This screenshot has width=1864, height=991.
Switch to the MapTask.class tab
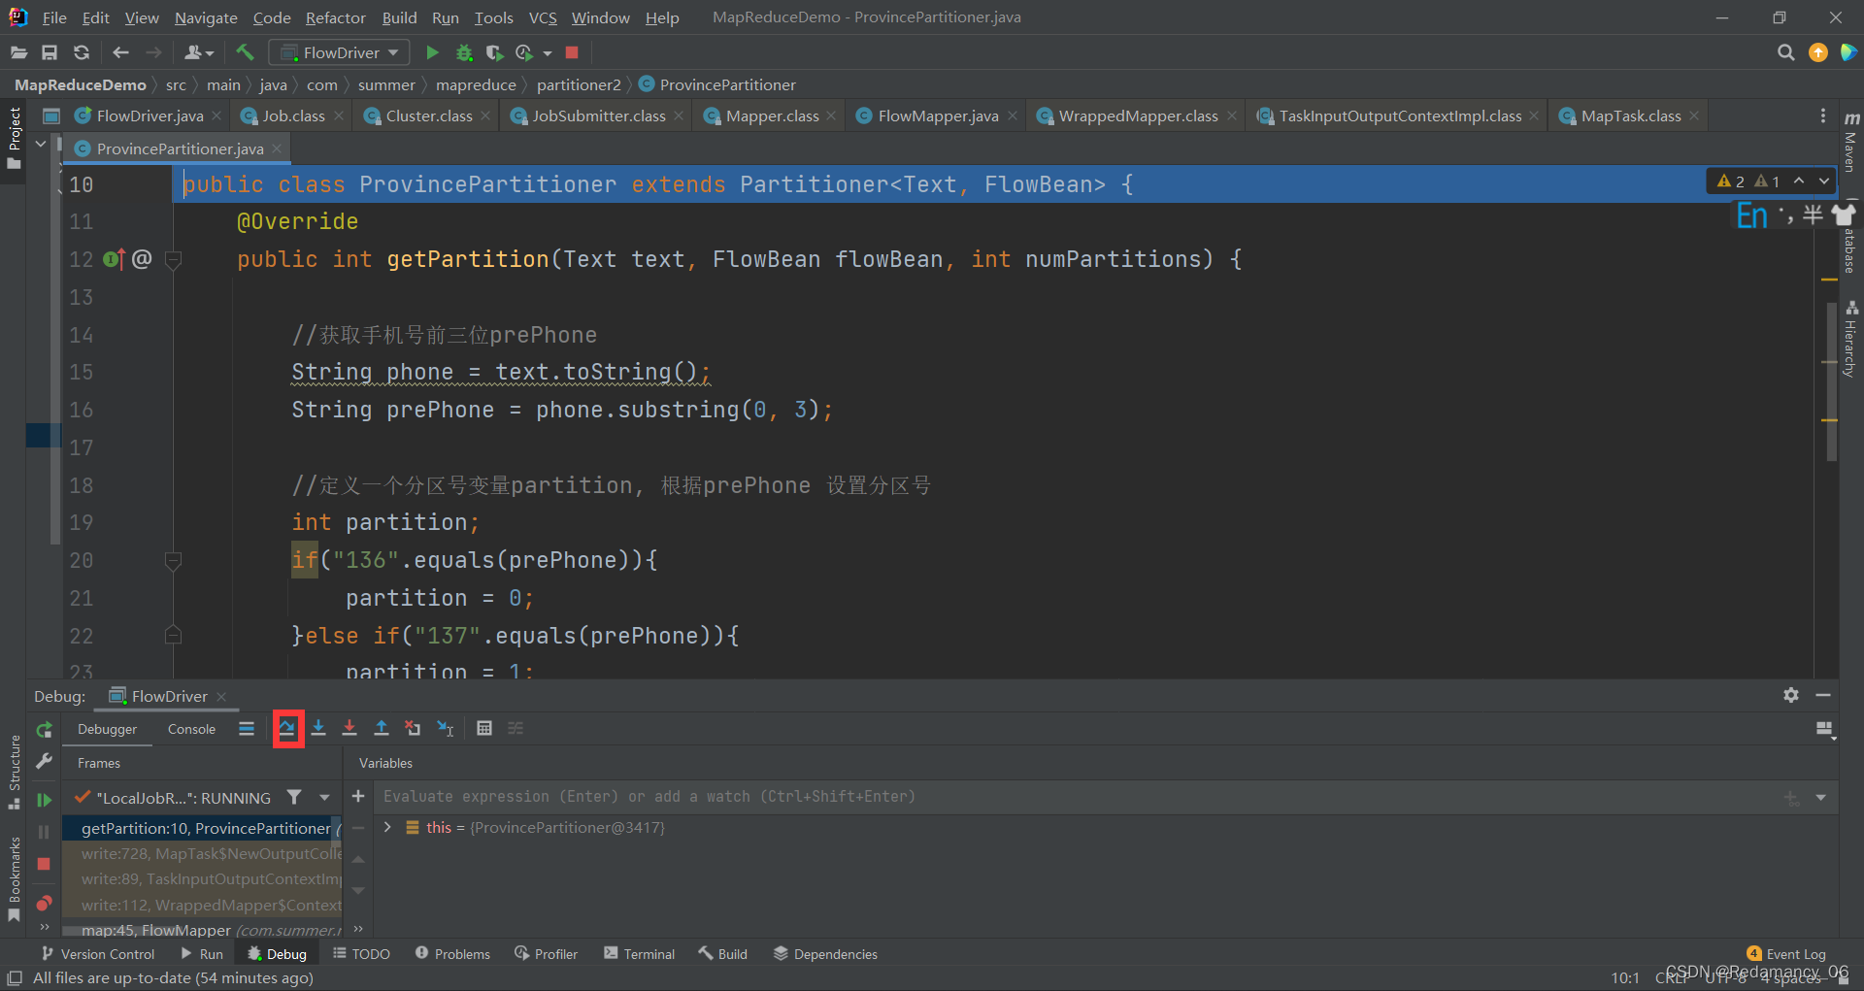(x=1631, y=116)
